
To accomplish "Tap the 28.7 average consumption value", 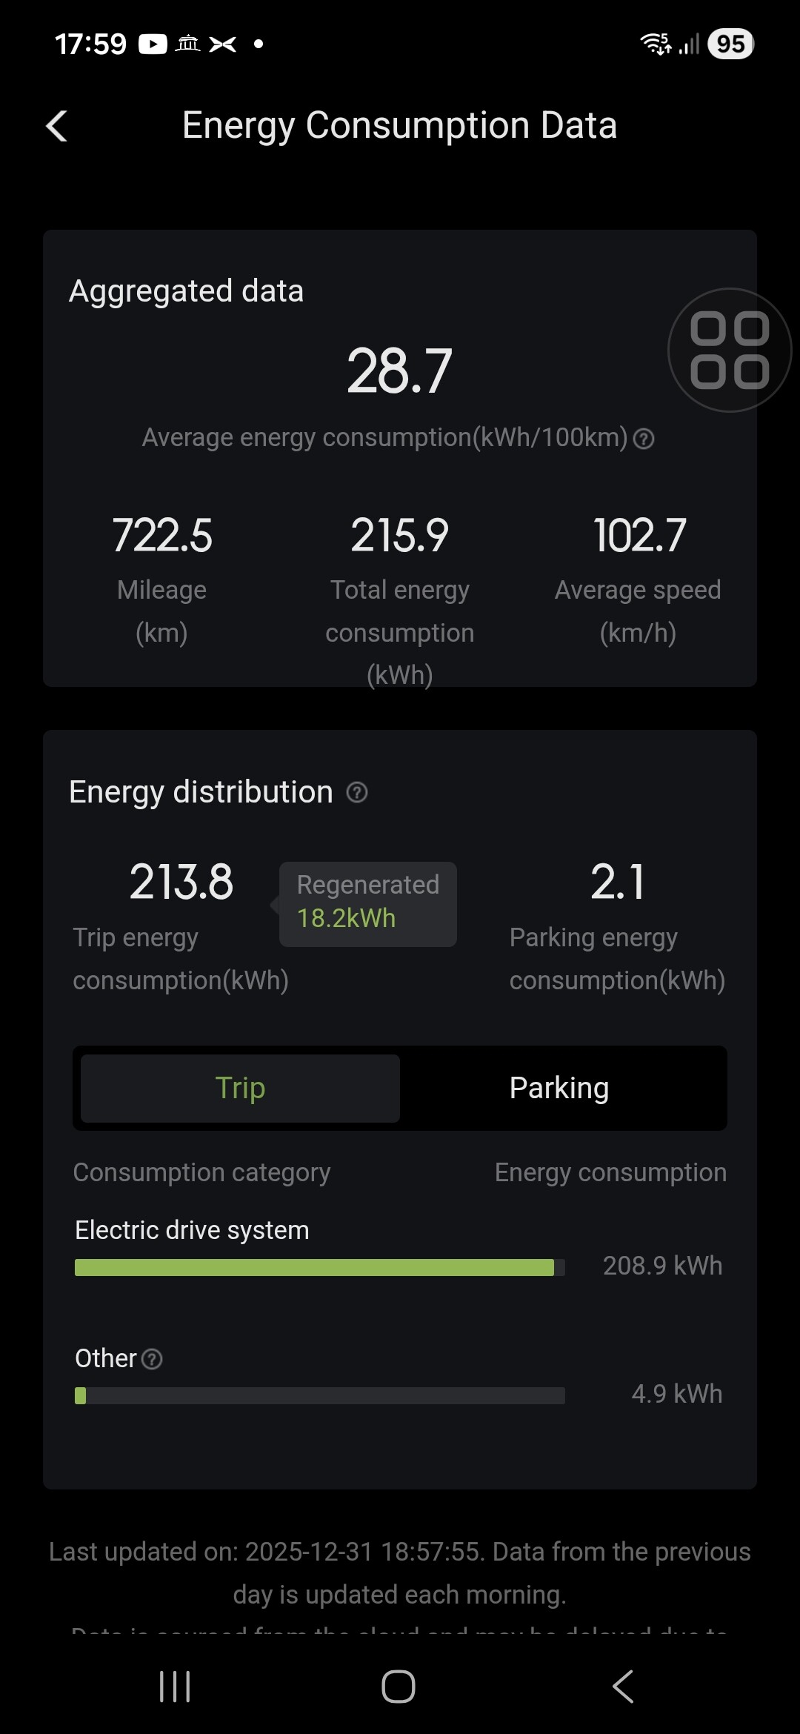I will [399, 371].
